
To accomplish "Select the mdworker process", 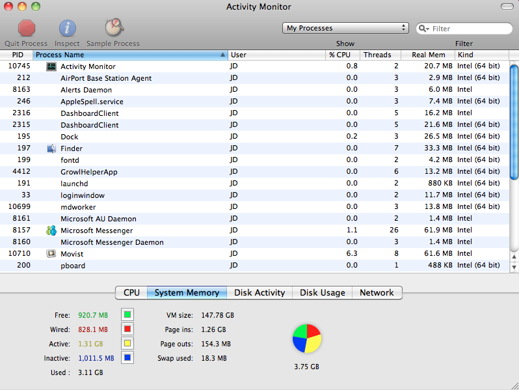I will (254, 207).
